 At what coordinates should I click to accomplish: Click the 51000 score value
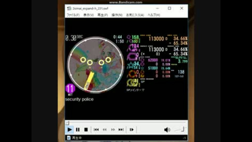pos(153,68)
